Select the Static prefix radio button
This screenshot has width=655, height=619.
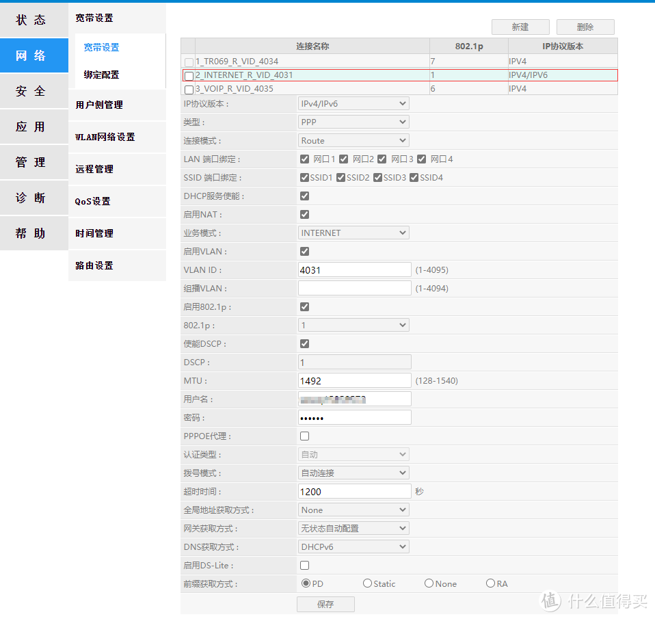(368, 583)
